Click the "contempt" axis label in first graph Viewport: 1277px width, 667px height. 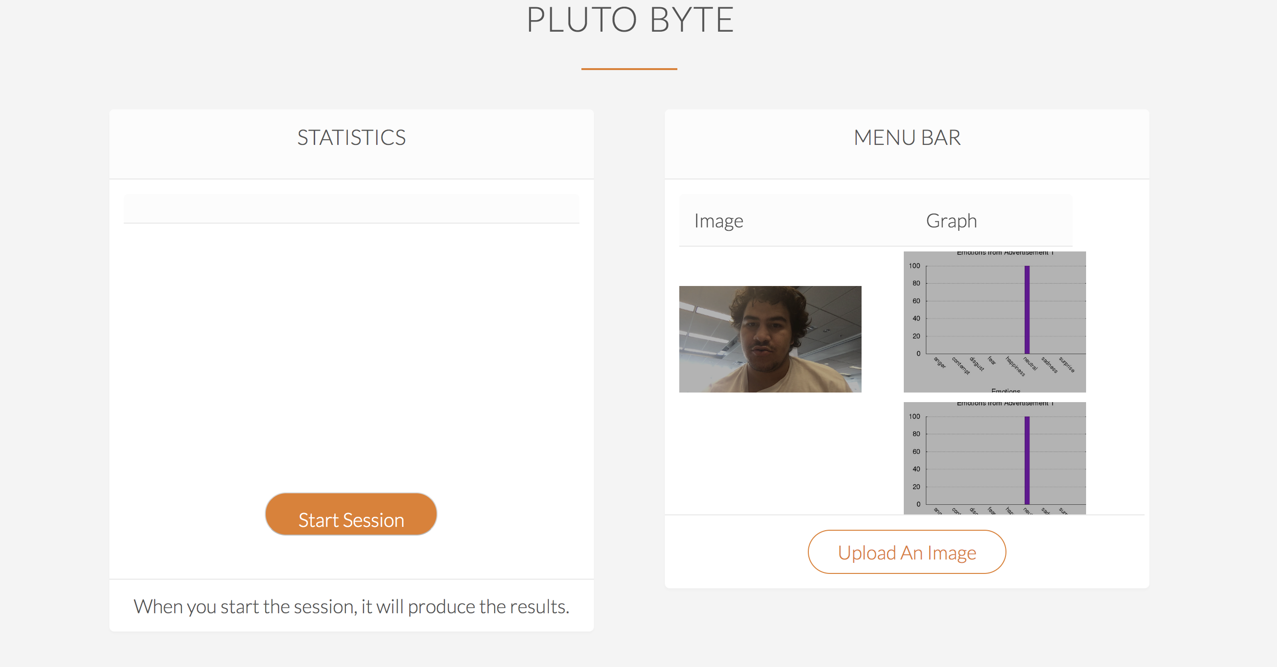point(960,366)
